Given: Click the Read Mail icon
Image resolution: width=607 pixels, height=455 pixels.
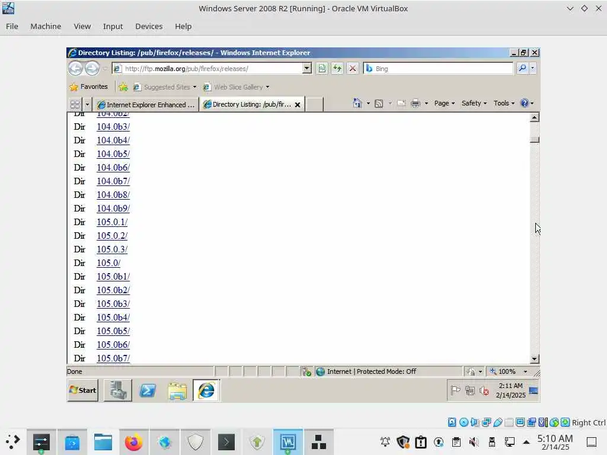Looking at the screenshot, I should (x=401, y=103).
